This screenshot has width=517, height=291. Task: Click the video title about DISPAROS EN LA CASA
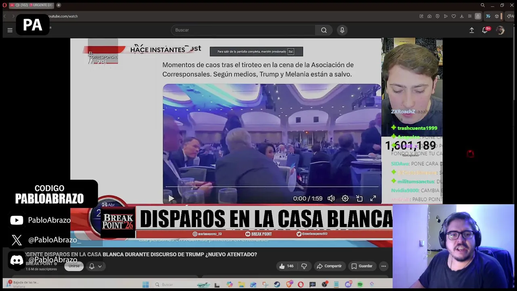click(x=141, y=254)
